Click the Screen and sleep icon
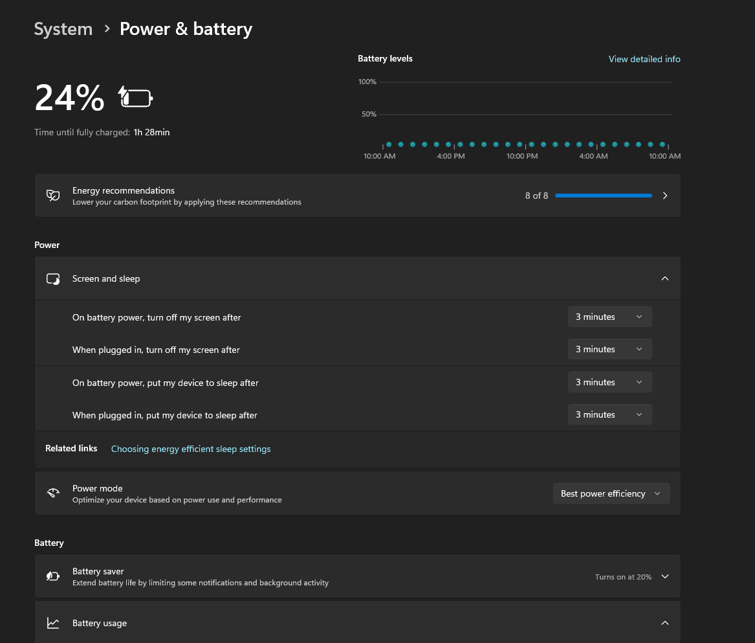The image size is (755, 643). tap(53, 278)
